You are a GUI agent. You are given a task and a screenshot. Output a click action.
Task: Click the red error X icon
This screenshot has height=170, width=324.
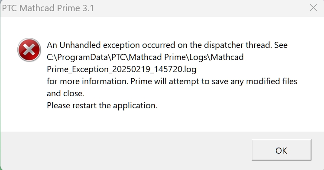point(29,50)
